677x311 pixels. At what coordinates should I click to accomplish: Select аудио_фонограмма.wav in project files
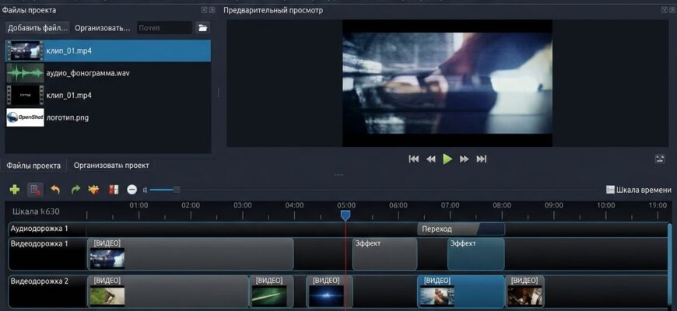click(x=108, y=73)
